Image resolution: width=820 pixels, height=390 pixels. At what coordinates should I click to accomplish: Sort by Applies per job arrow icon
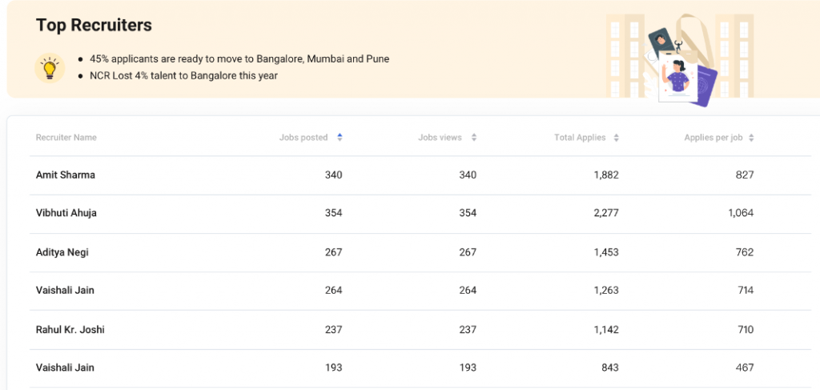751,138
